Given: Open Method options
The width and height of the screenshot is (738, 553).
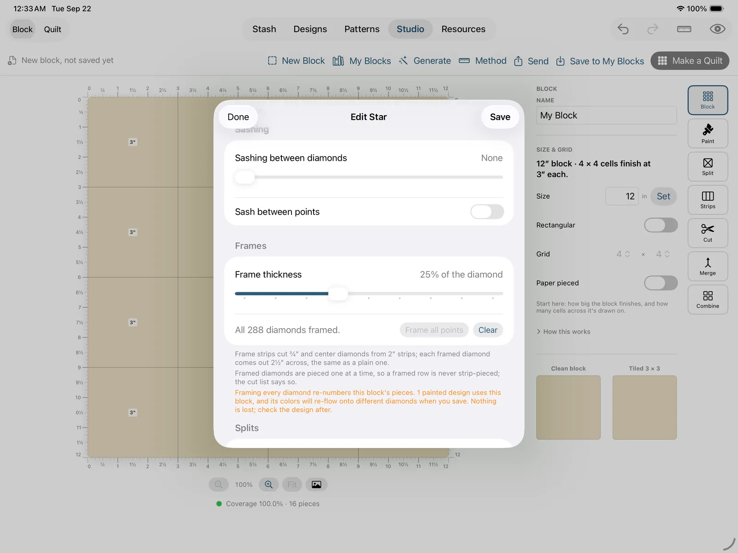Looking at the screenshot, I should tap(482, 61).
